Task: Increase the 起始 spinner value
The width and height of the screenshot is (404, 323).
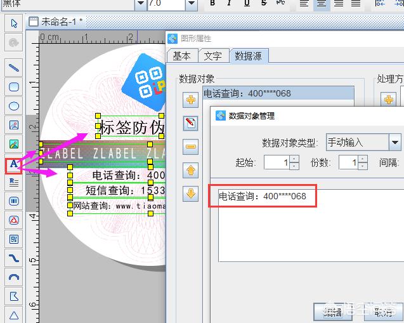Action: point(294,159)
